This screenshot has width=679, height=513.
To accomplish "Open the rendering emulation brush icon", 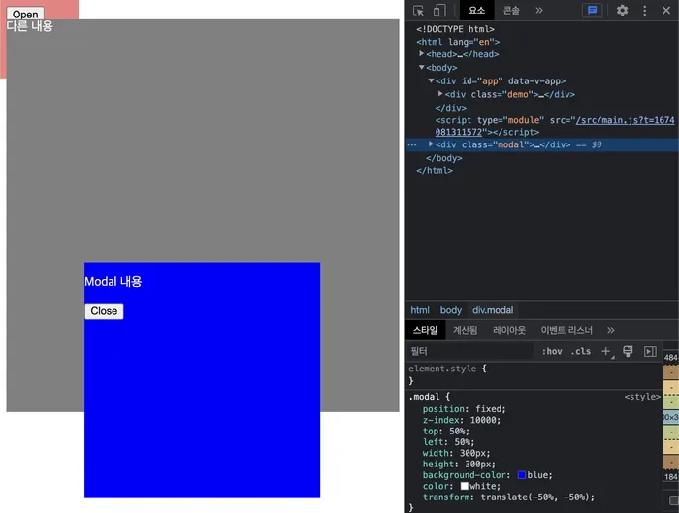I will click(628, 351).
